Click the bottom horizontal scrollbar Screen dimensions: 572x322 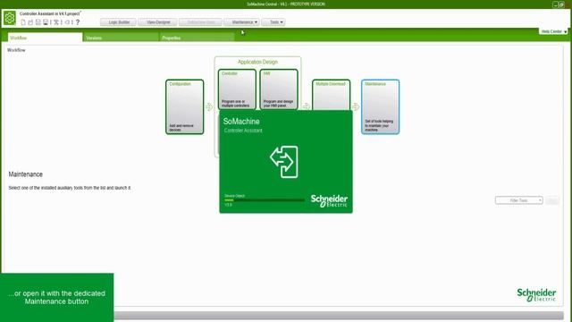click(x=339, y=316)
